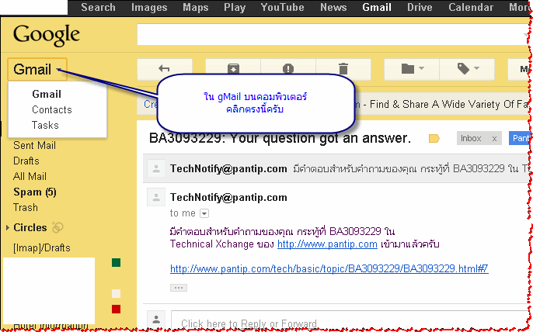
Task: Click the avatar icon on expanded message
Action: click(x=156, y=197)
